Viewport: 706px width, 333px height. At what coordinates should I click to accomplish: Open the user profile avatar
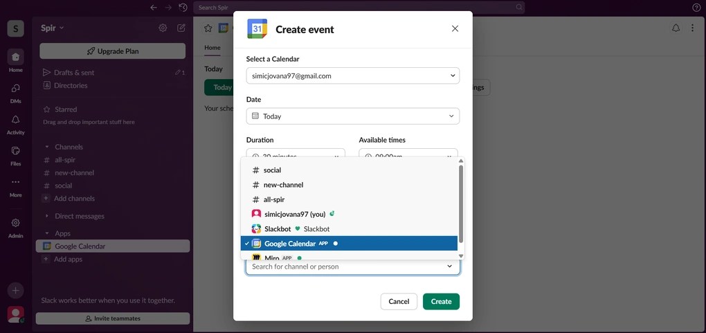15,314
